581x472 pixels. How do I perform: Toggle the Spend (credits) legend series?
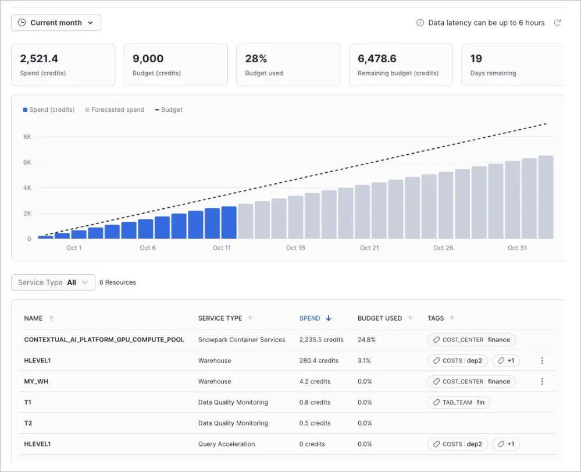(49, 109)
